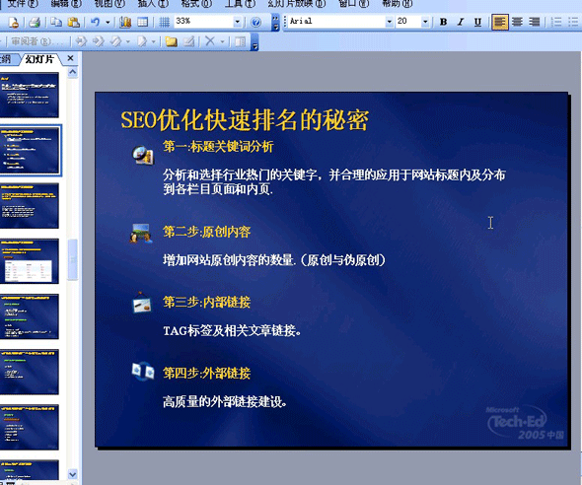Click the Paste clipboard icon
The image size is (582, 485).
(x=74, y=23)
